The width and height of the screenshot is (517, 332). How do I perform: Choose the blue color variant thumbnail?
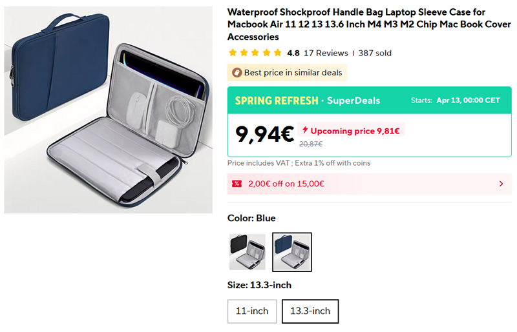[x=292, y=252]
